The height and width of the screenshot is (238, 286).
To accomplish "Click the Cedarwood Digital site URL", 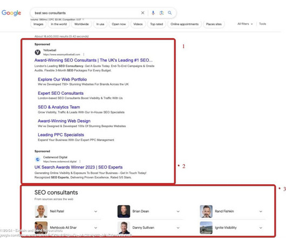I will tap(60, 162).
